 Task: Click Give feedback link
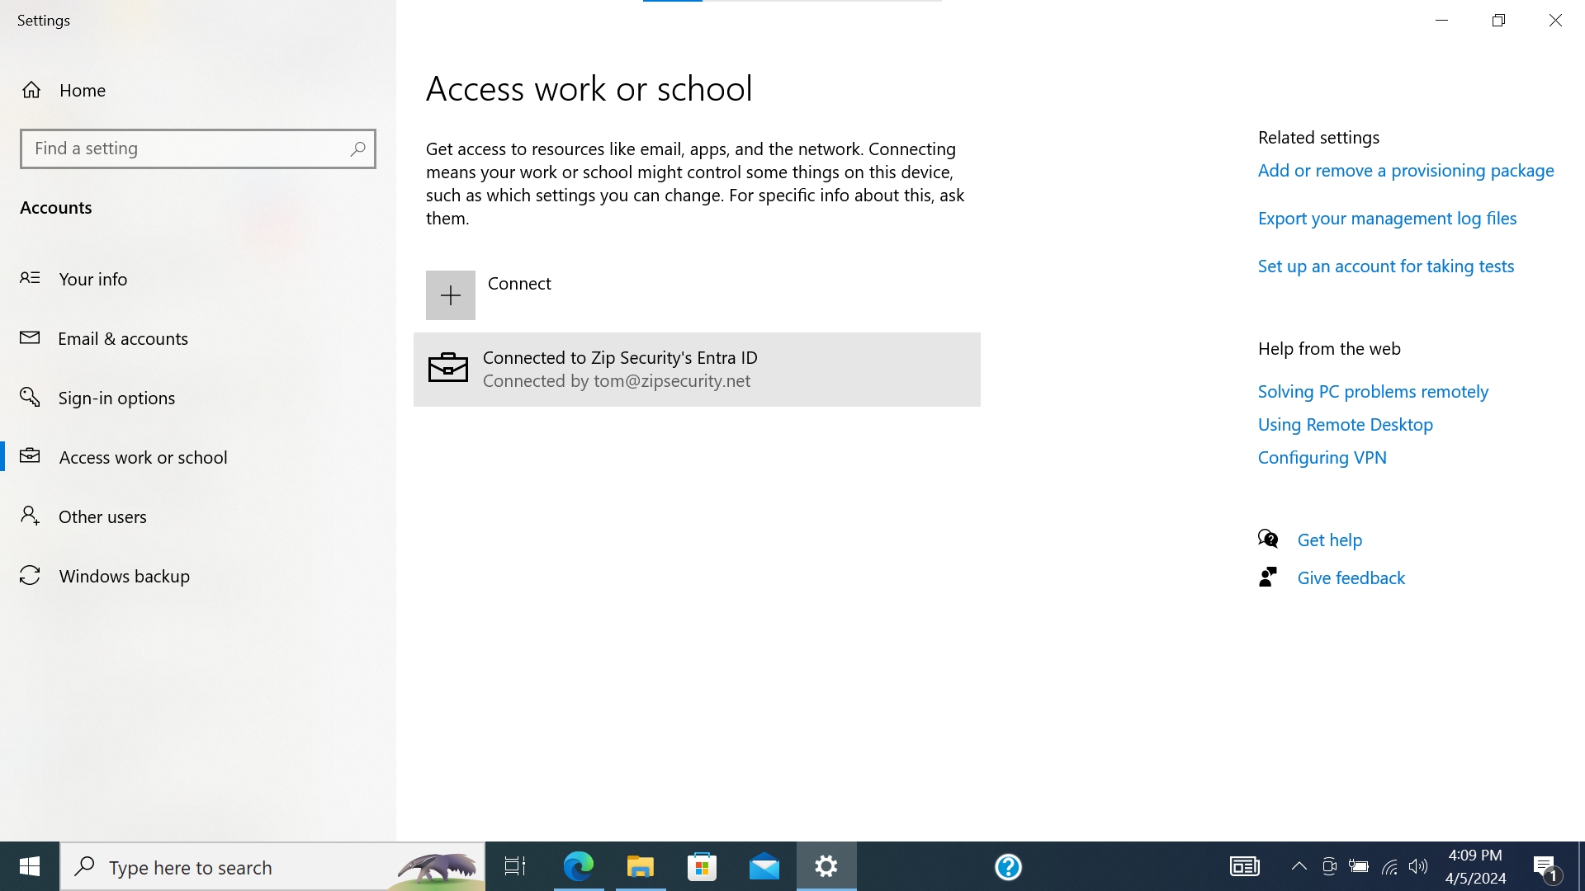[1351, 578]
